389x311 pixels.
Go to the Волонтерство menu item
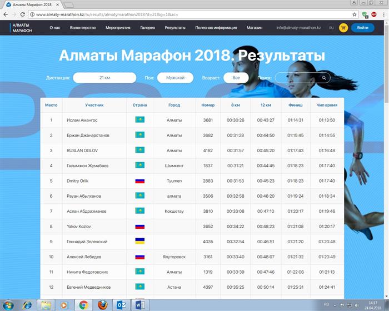tap(83, 27)
